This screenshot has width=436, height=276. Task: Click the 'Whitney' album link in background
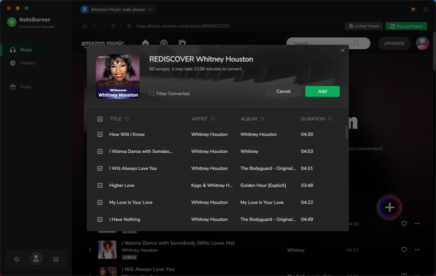296,250
